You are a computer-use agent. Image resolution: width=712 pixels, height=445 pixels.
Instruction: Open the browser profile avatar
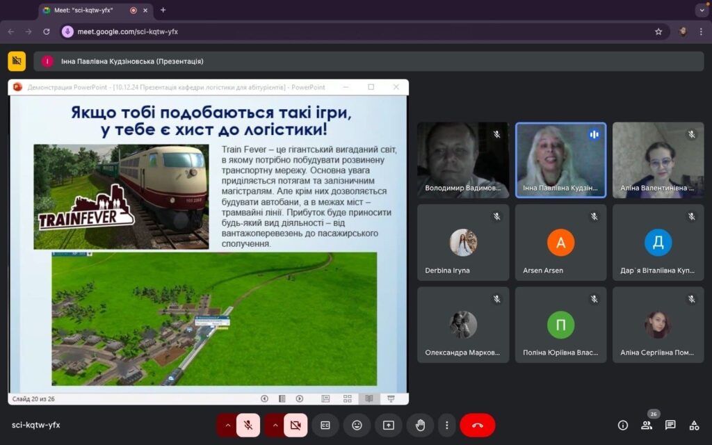pyautogui.click(x=683, y=32)
